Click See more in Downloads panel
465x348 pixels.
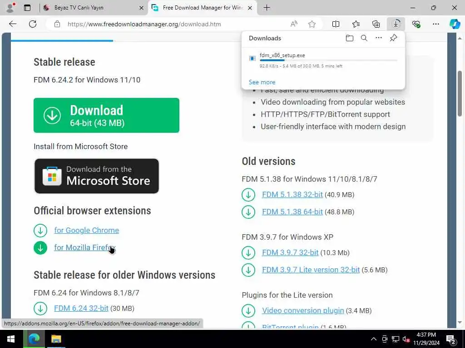(262, 82)
